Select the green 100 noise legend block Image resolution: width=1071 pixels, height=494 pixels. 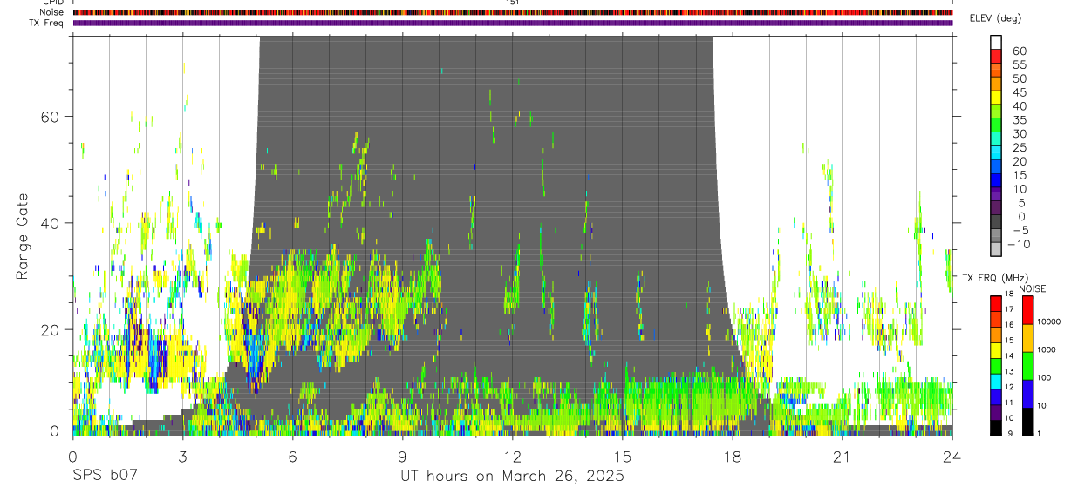click(1027, 366)
